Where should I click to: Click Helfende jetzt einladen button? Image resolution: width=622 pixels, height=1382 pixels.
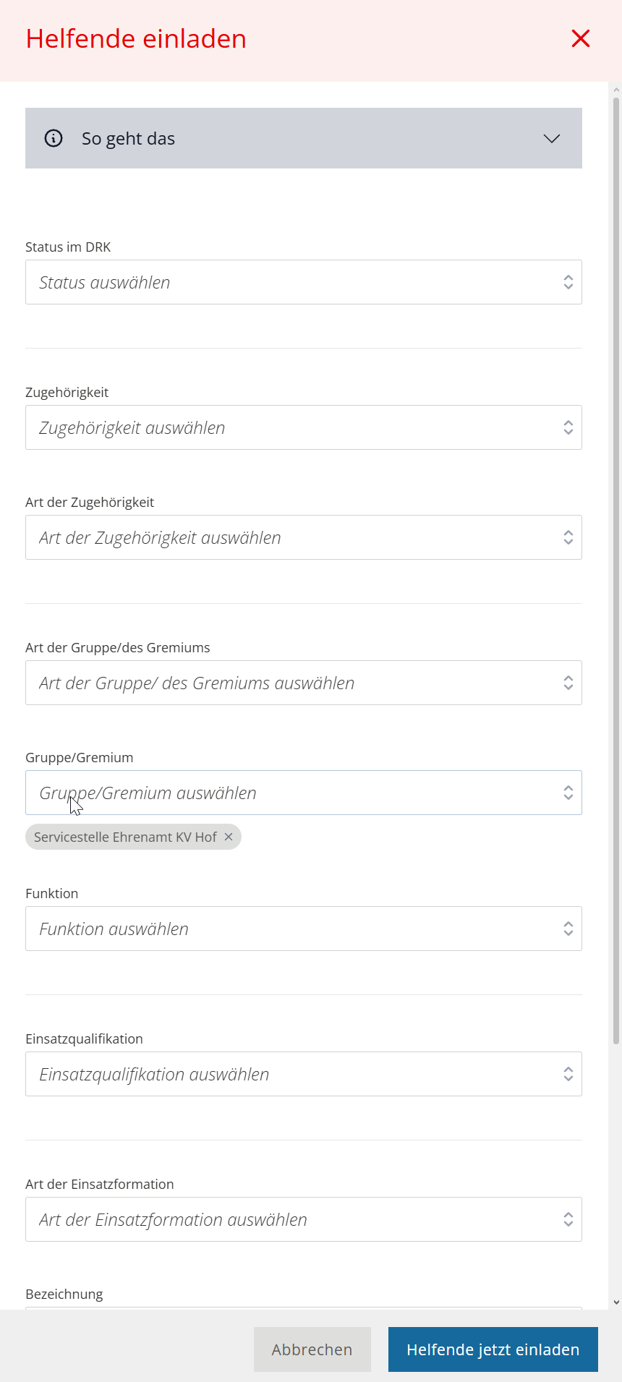pos(493,1349)
